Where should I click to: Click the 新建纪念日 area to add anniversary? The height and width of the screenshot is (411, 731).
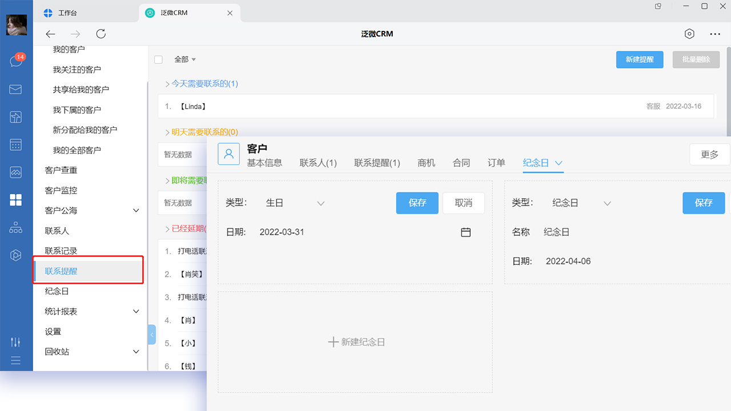point(355,341)
